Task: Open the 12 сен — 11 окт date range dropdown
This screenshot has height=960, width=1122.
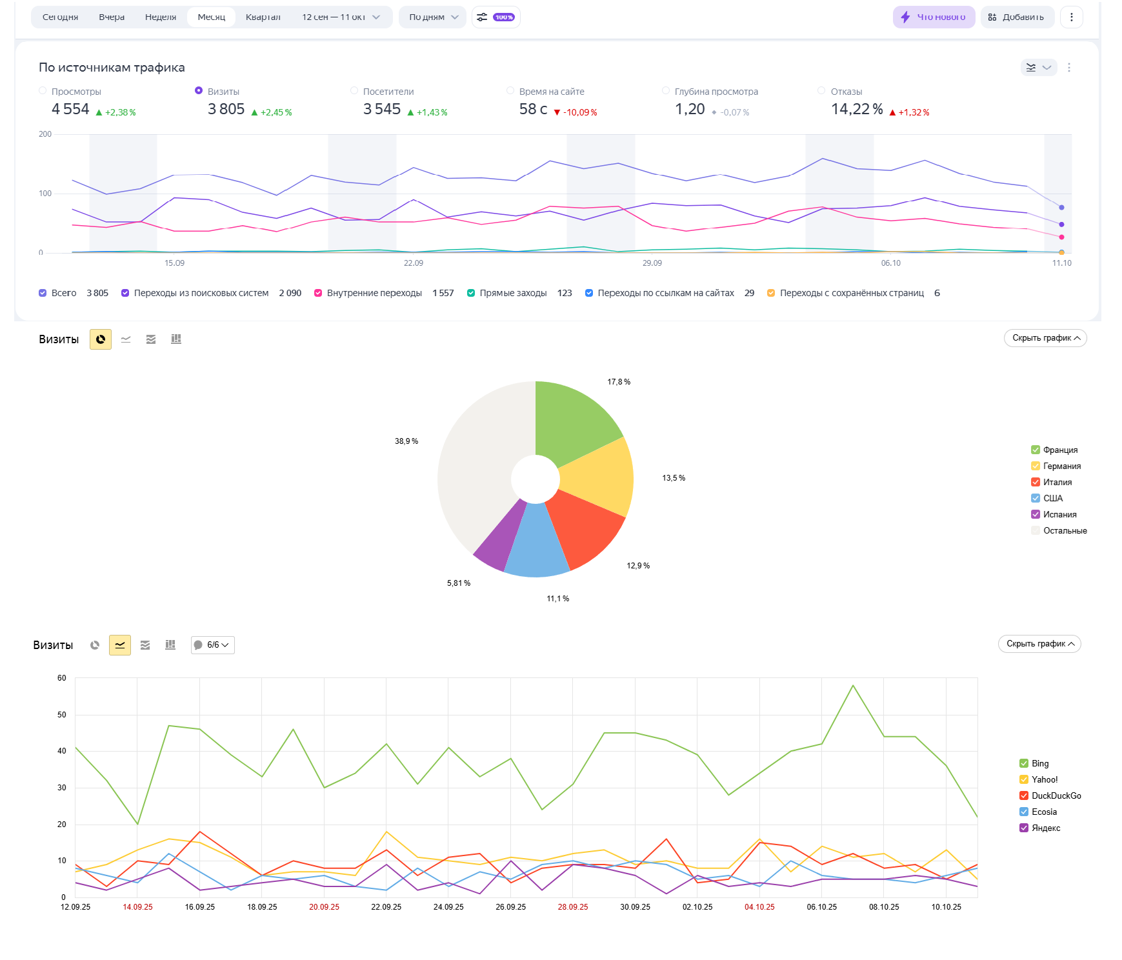Action: pyautogui.click(x=341, y=17)
